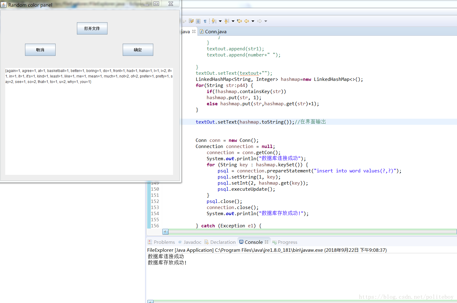Click the Problems tab icon
This screenshot has height=303, width=457.
coord(150,242)
